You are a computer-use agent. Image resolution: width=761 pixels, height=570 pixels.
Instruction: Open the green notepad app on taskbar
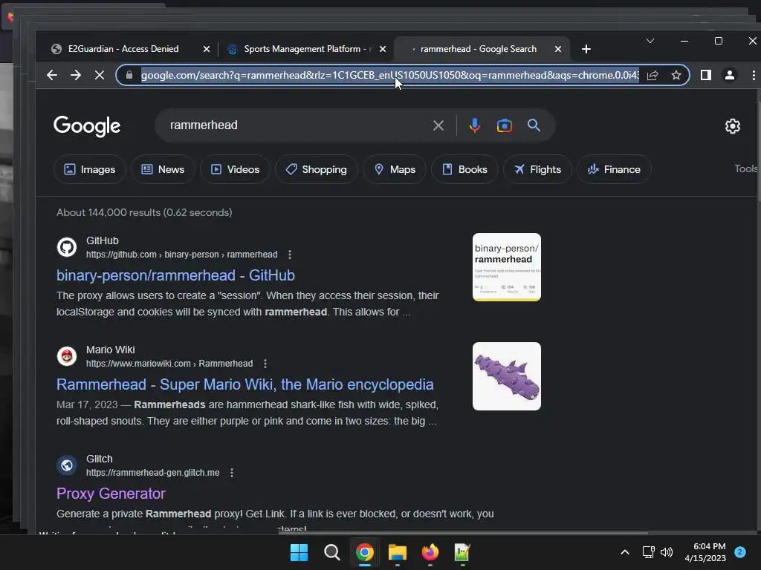coord(462,552)
